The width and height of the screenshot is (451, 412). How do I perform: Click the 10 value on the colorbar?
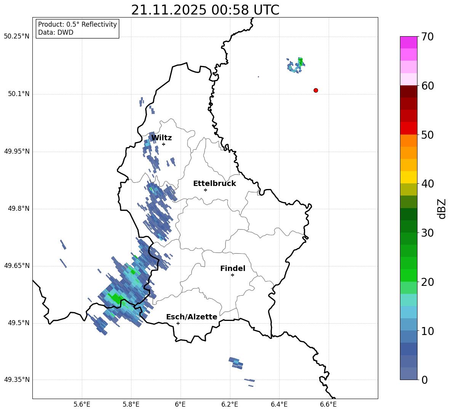427,331
